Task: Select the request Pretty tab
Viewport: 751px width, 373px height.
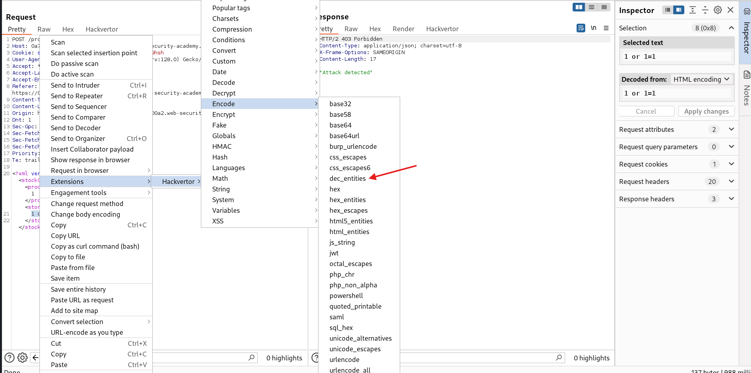Action: point(17,29)
